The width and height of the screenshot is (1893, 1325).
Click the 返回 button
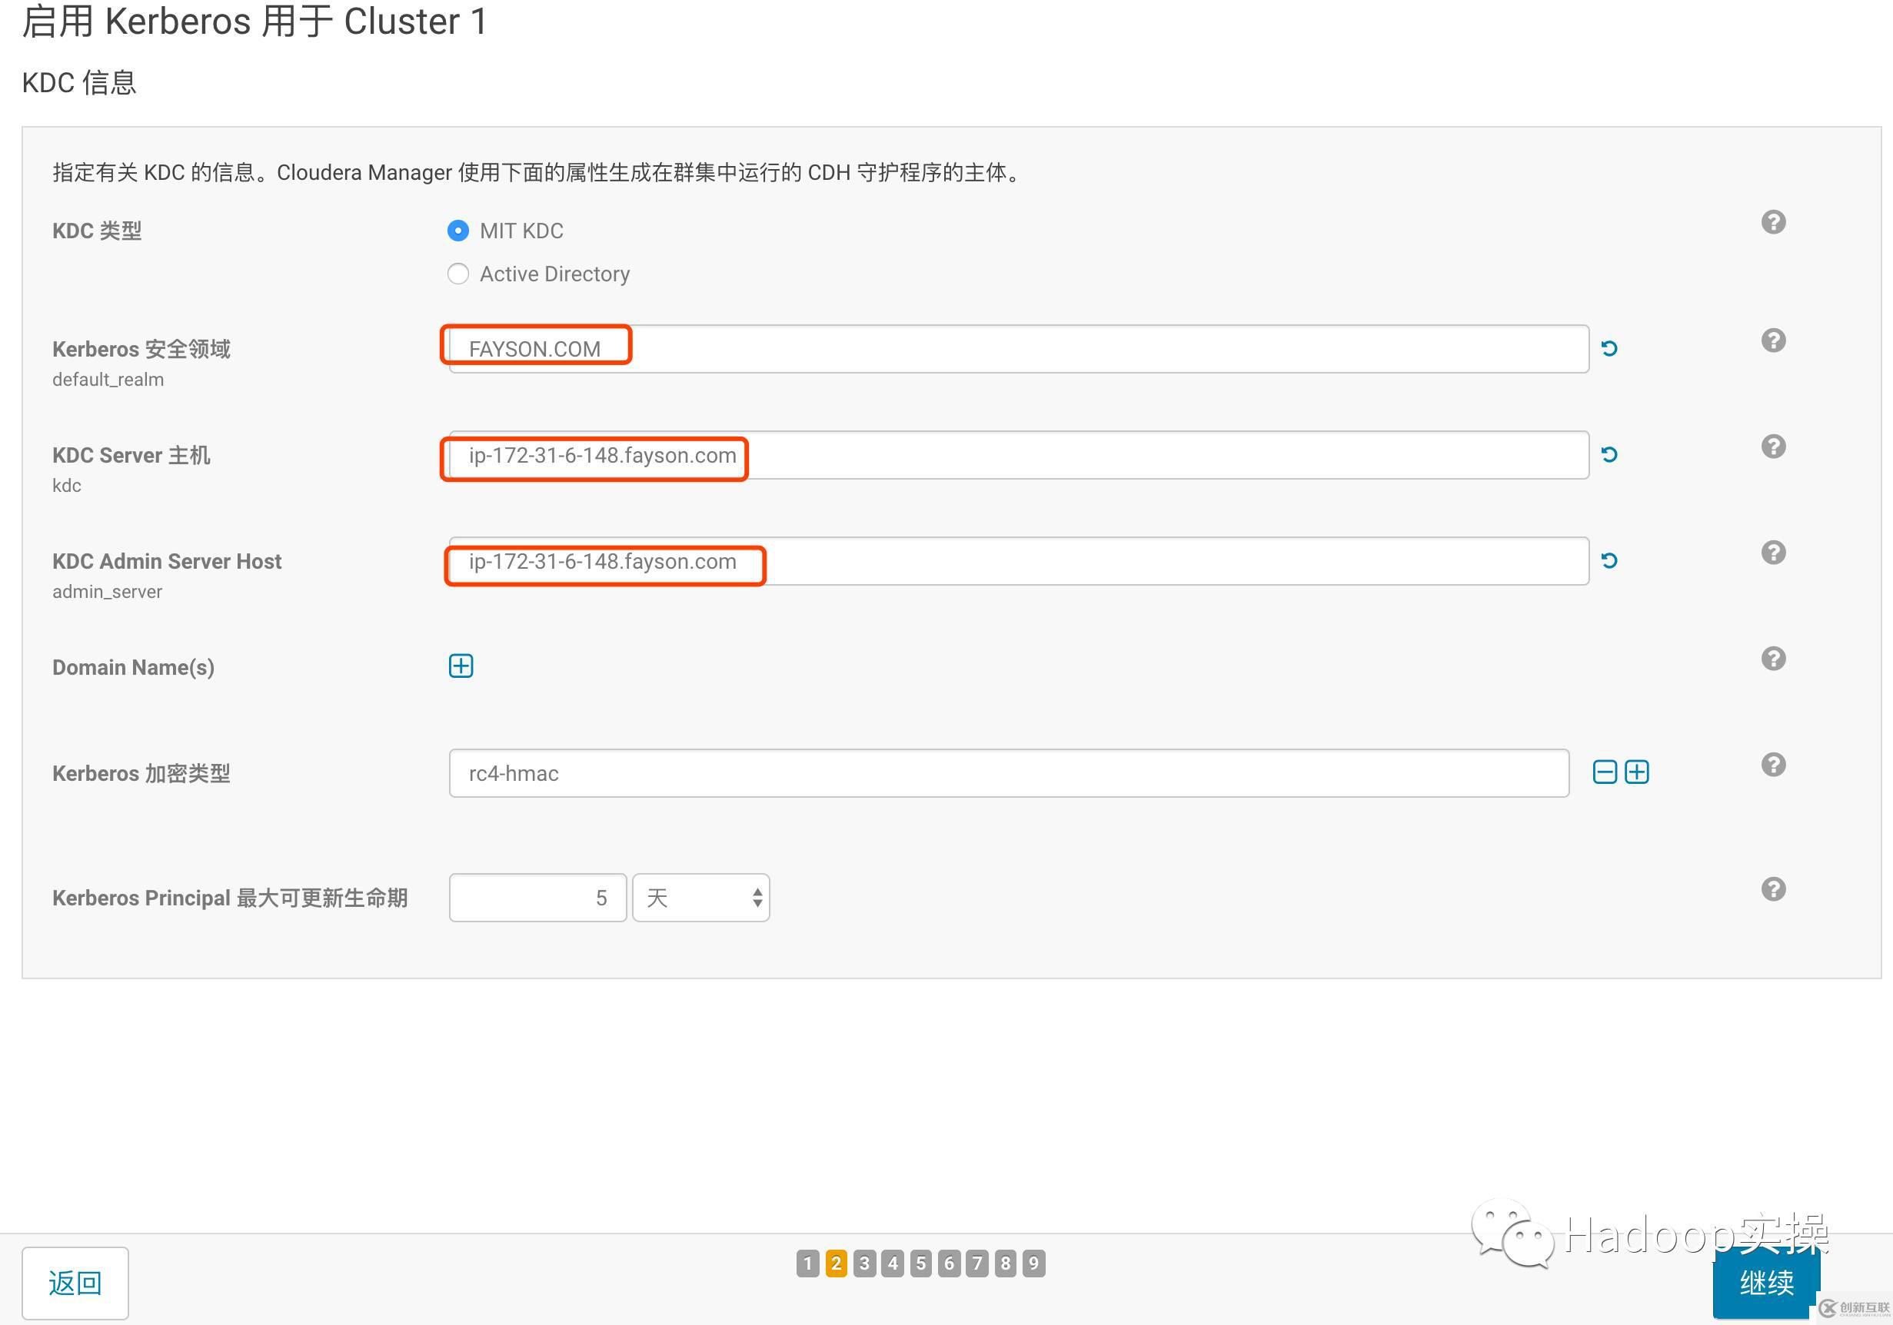click(x=75, y=1283)
